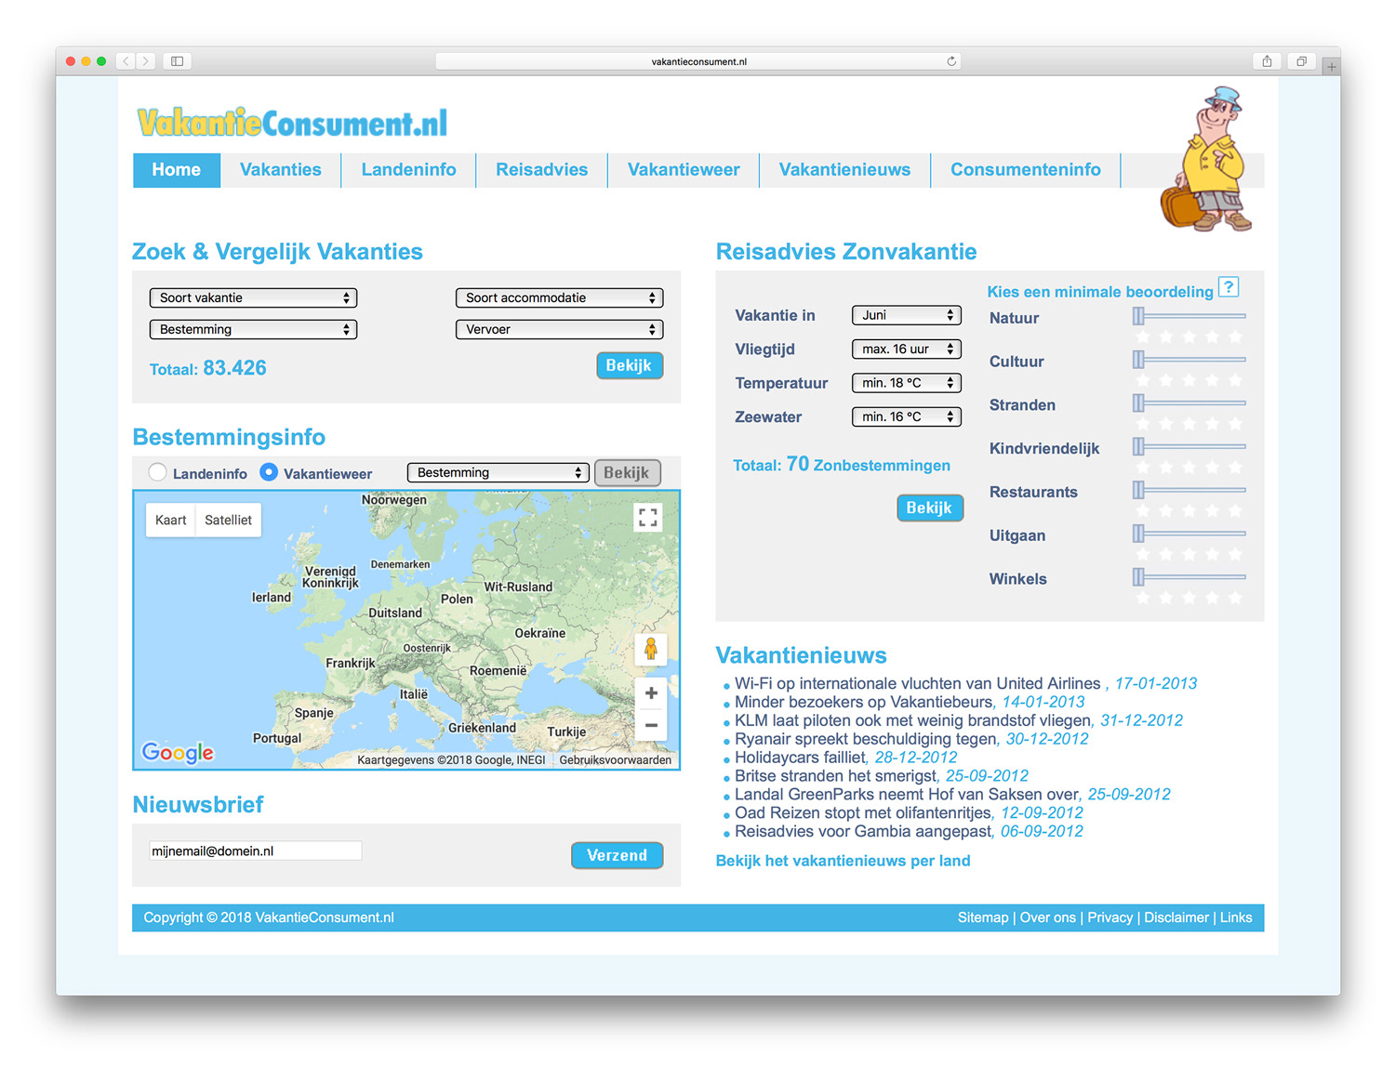Open the browser share icon
Screen dimensions: 1395x1068
pyautogui.click(x=1267, y=61)
